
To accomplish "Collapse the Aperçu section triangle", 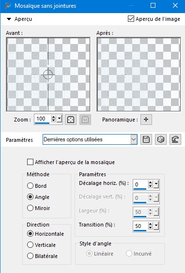I will coord(9,19).
